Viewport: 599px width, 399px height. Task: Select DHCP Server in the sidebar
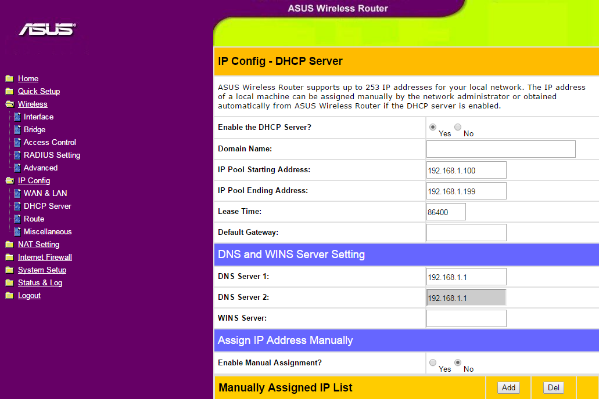[x=48, y=206]
